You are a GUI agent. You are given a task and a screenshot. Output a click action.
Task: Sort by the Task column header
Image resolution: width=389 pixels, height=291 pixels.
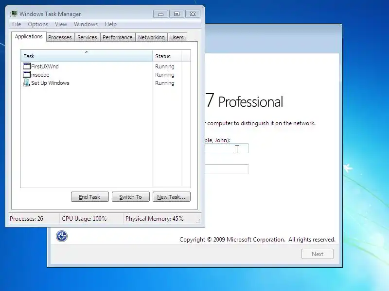tap(87, 56)
